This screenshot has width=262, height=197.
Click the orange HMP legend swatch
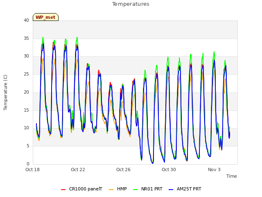click(x=111, y=190)
